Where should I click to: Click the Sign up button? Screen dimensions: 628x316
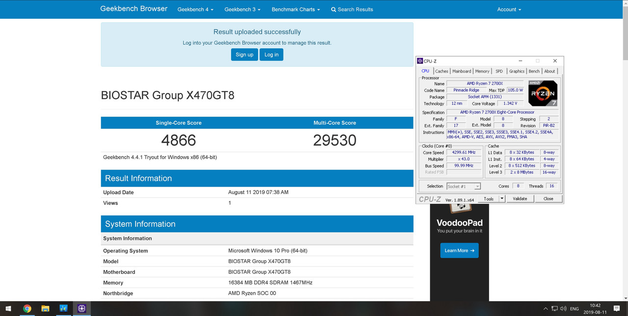(244, 54)
